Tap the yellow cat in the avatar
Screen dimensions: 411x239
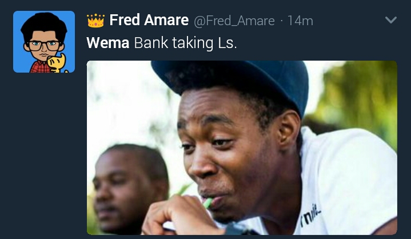[57, 63]
